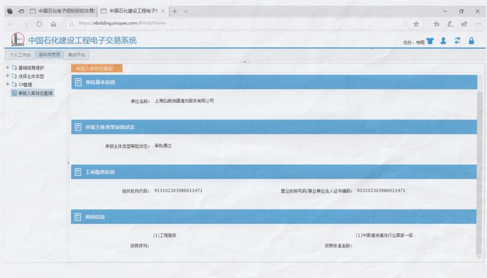
Task: Expand the tab preview chevron
Action: pos(186,11)
